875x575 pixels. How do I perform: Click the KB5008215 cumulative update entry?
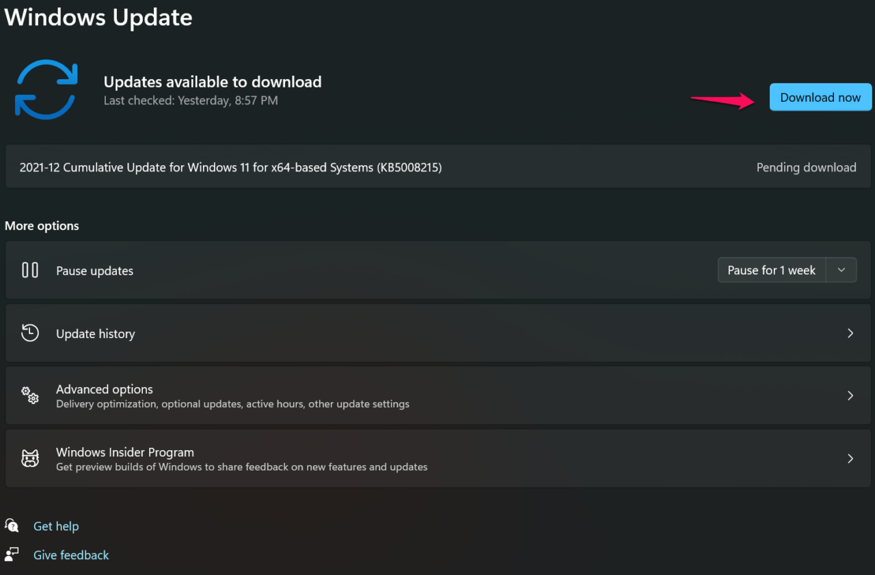click(x=230, y=167)
